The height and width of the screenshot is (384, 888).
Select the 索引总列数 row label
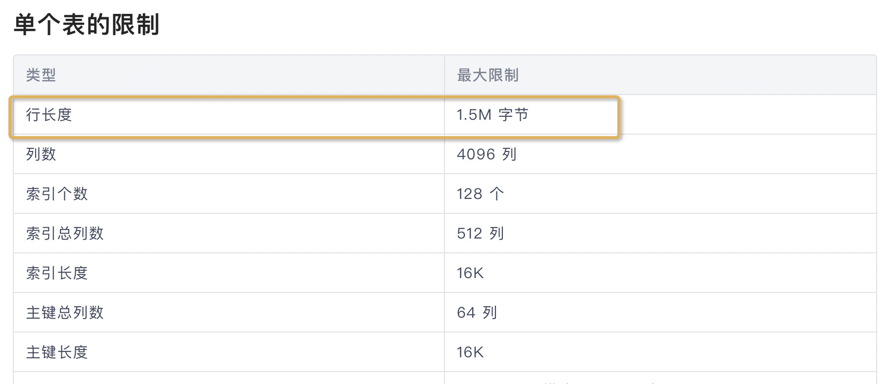65,234
